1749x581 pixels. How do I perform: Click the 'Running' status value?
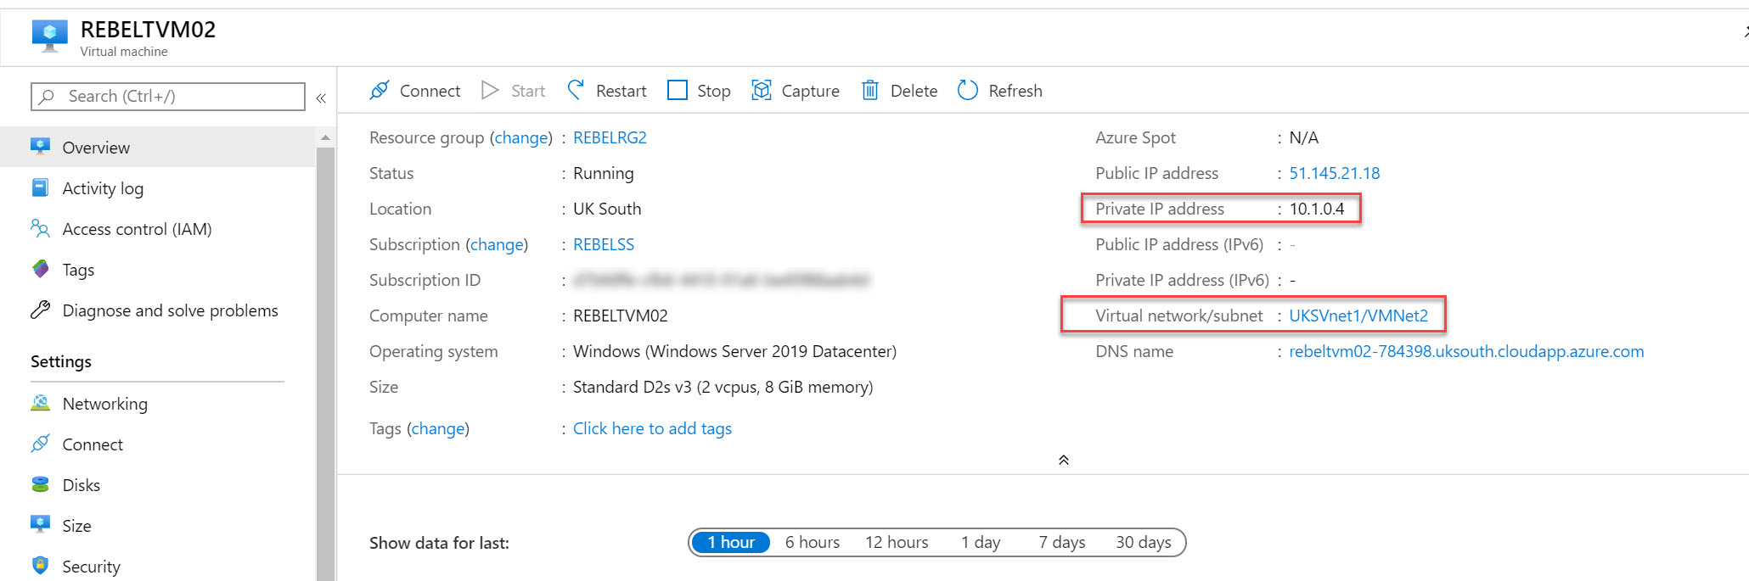(603, 173)
